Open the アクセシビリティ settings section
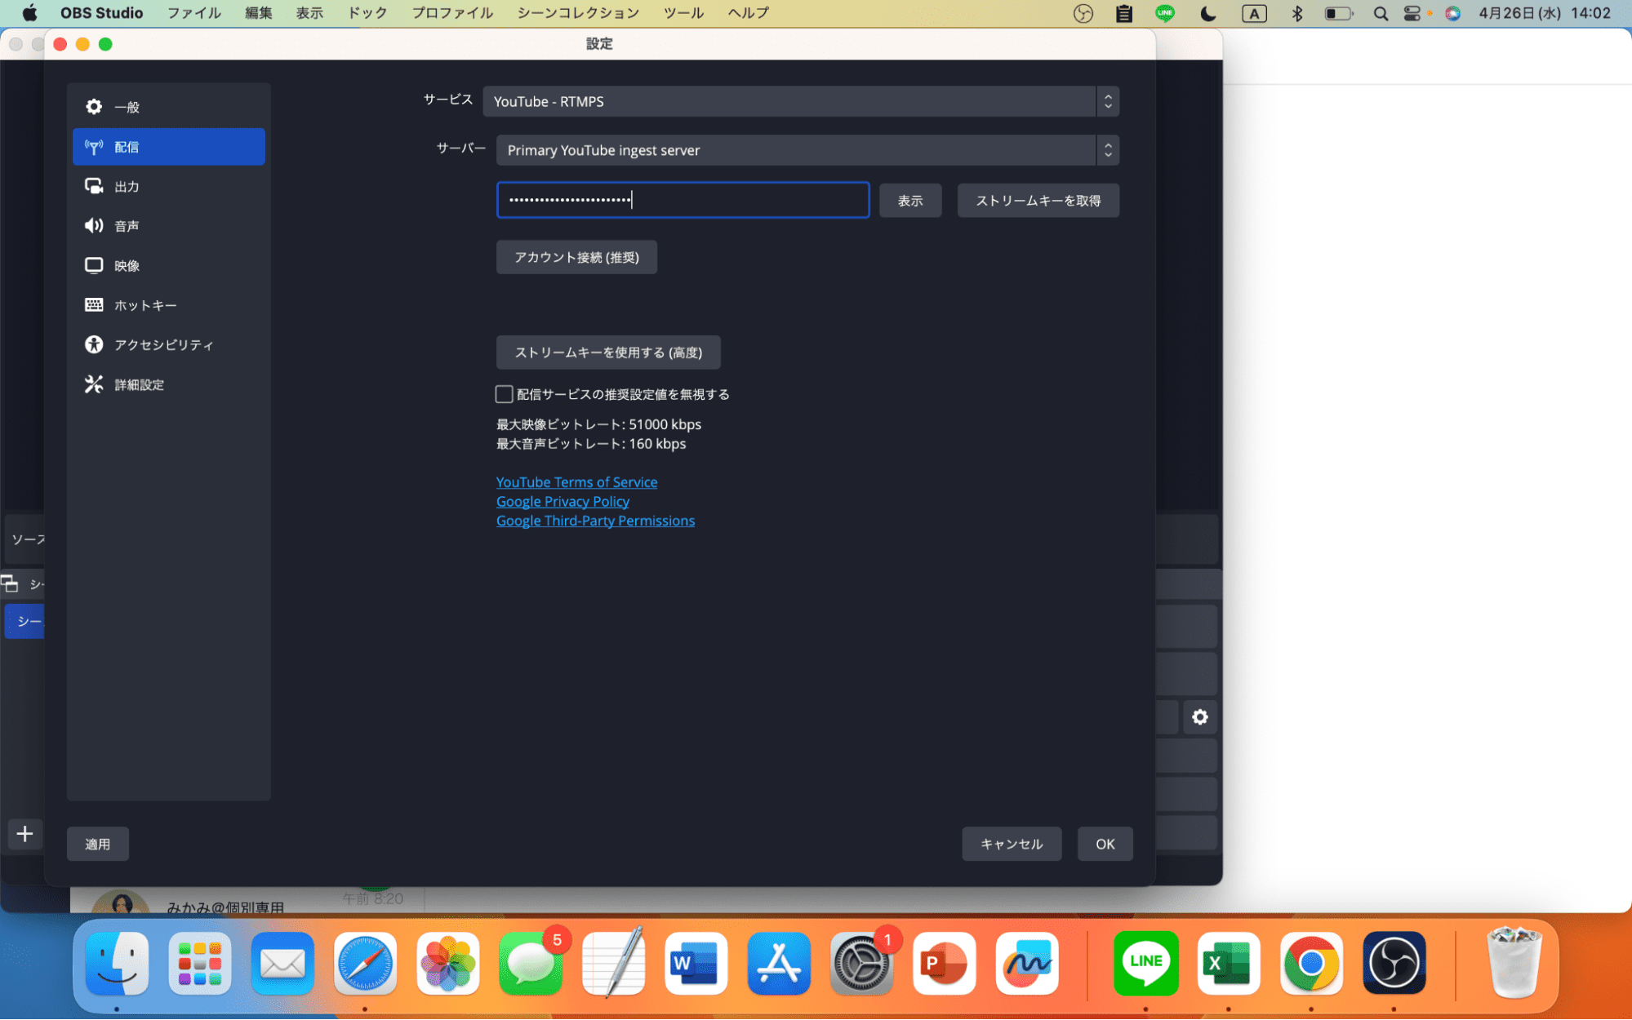Image resolution: width=1632 pixels, height=1020 pixels. 168,344
